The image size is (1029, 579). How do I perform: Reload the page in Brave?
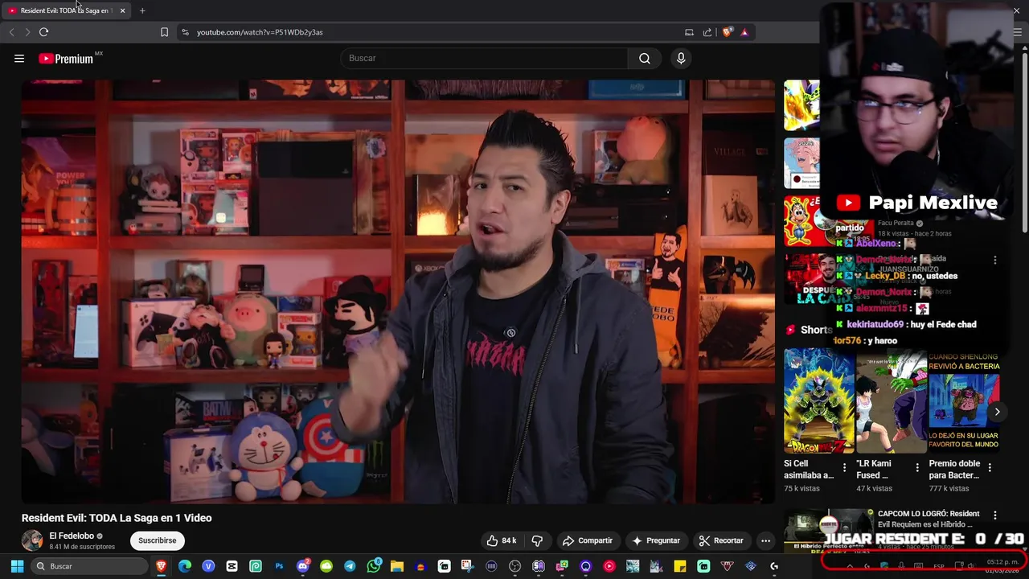[x=43, y=32]
